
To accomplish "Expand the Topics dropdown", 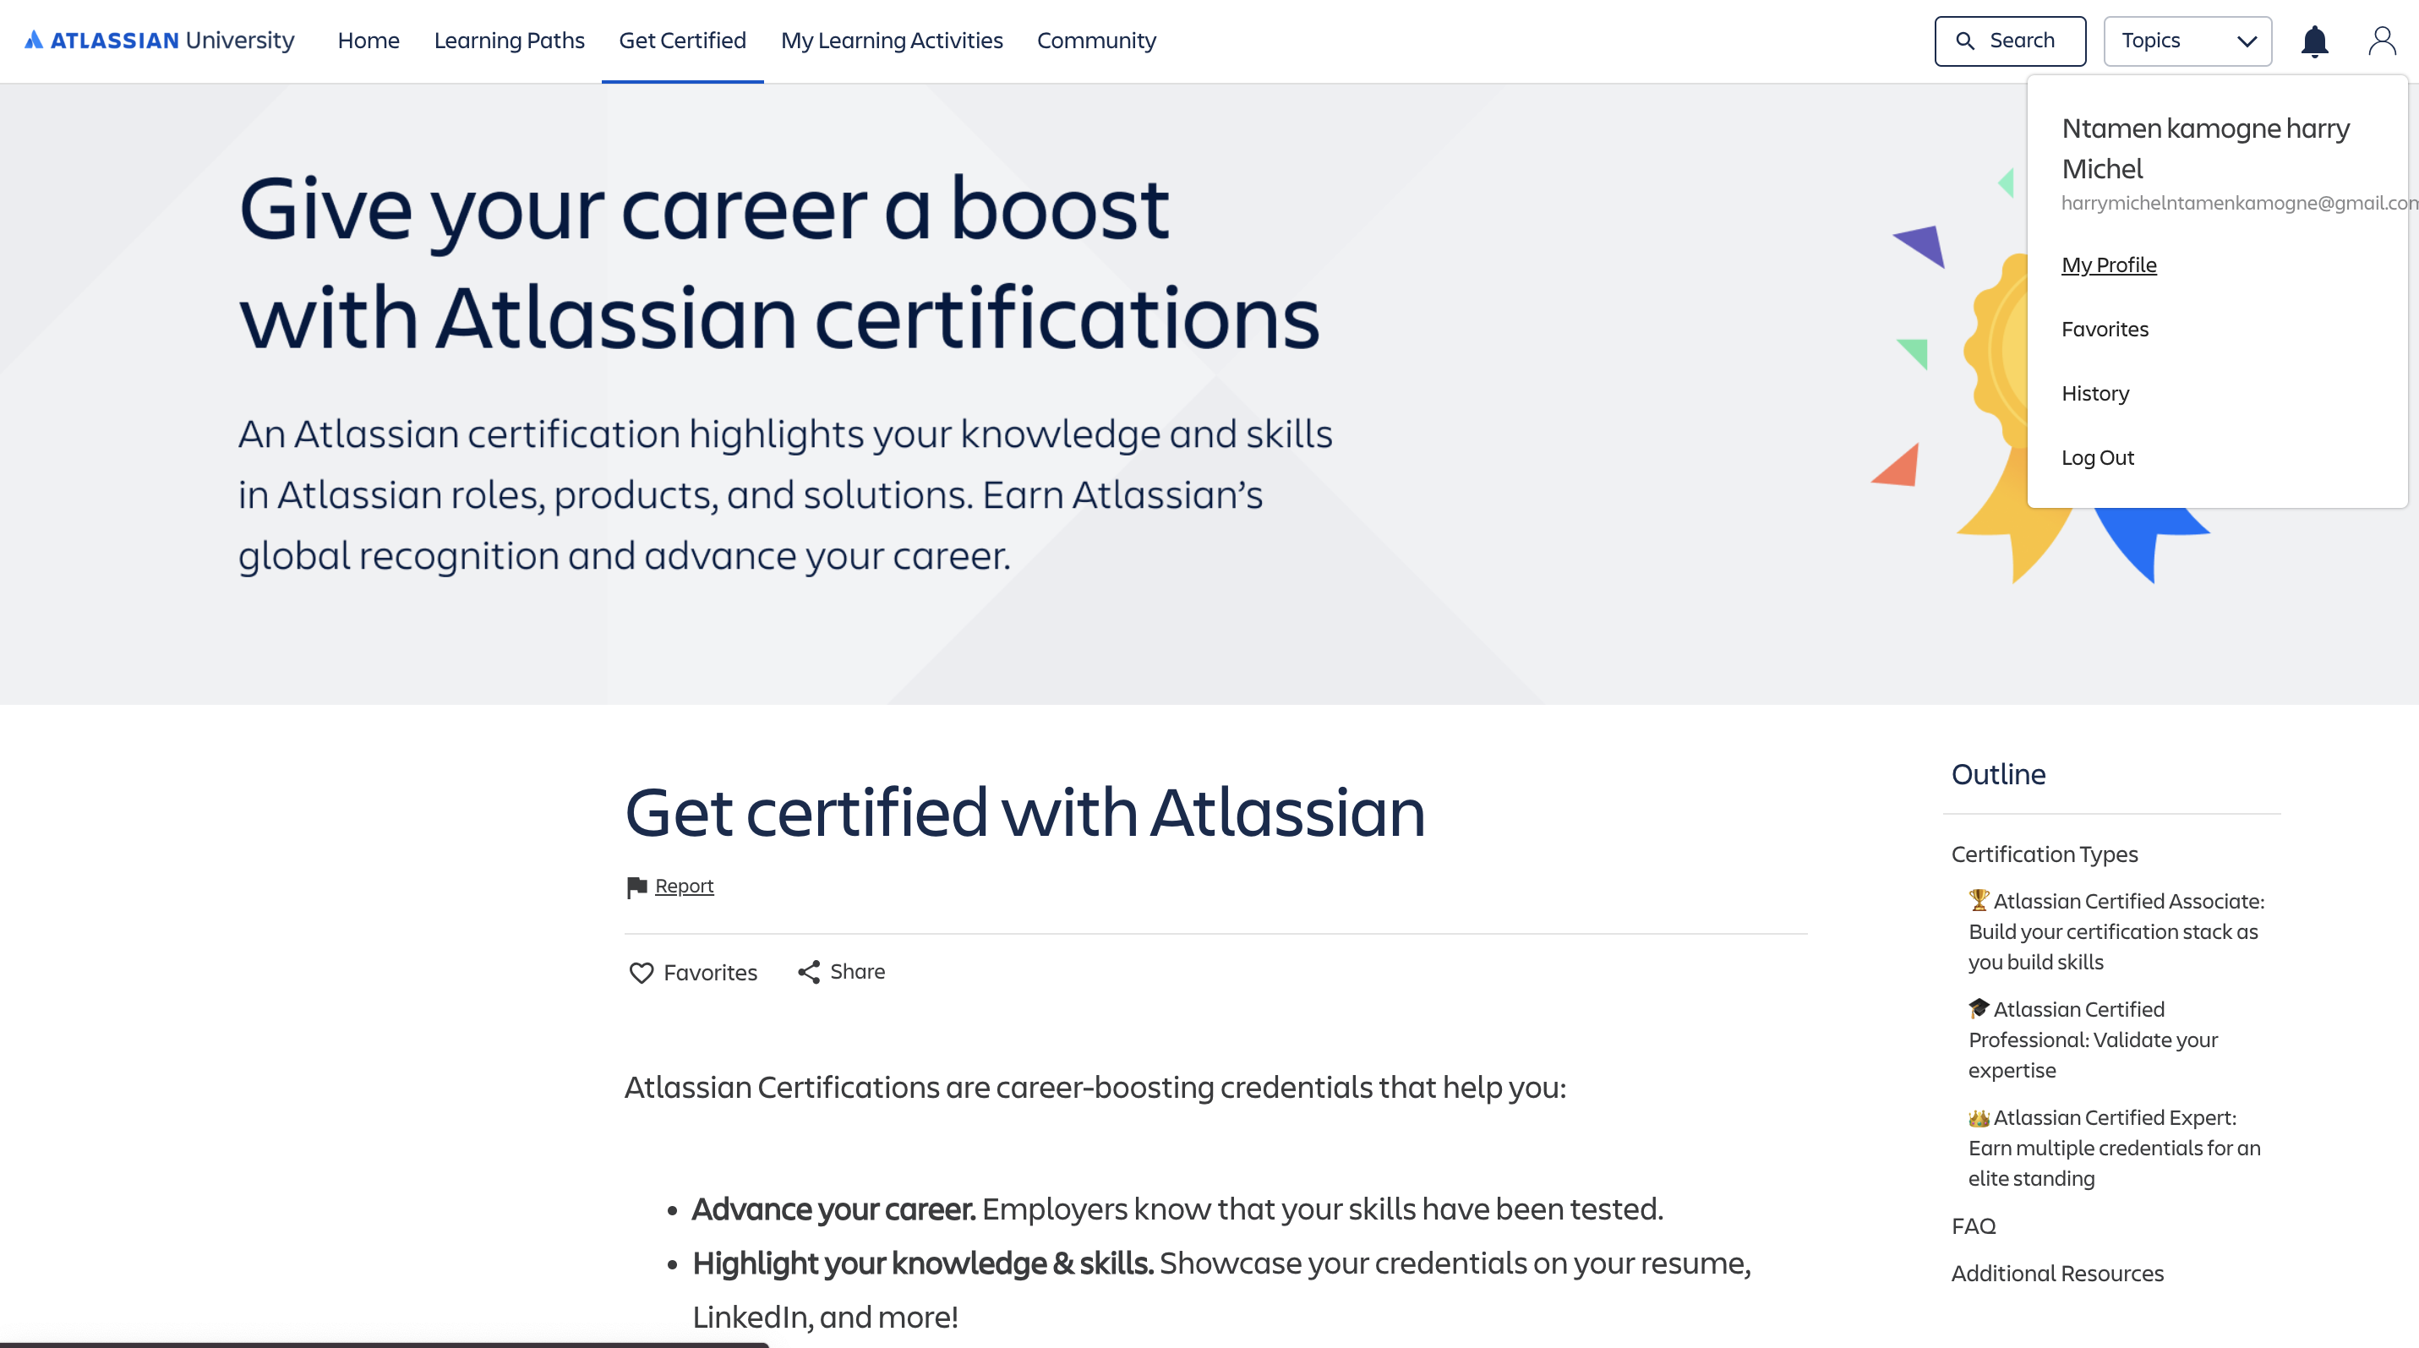I will (2186, 41).
